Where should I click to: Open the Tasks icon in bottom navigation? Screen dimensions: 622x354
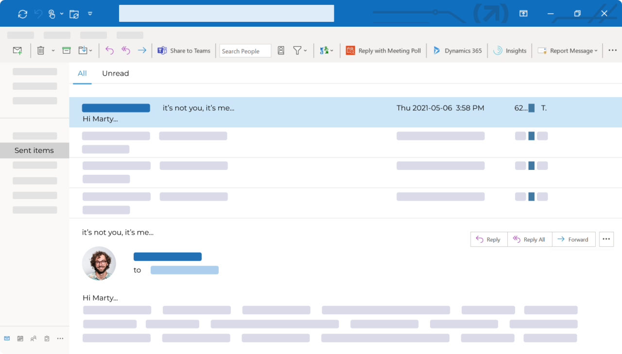pyautogui.click(x=46, y=338)
